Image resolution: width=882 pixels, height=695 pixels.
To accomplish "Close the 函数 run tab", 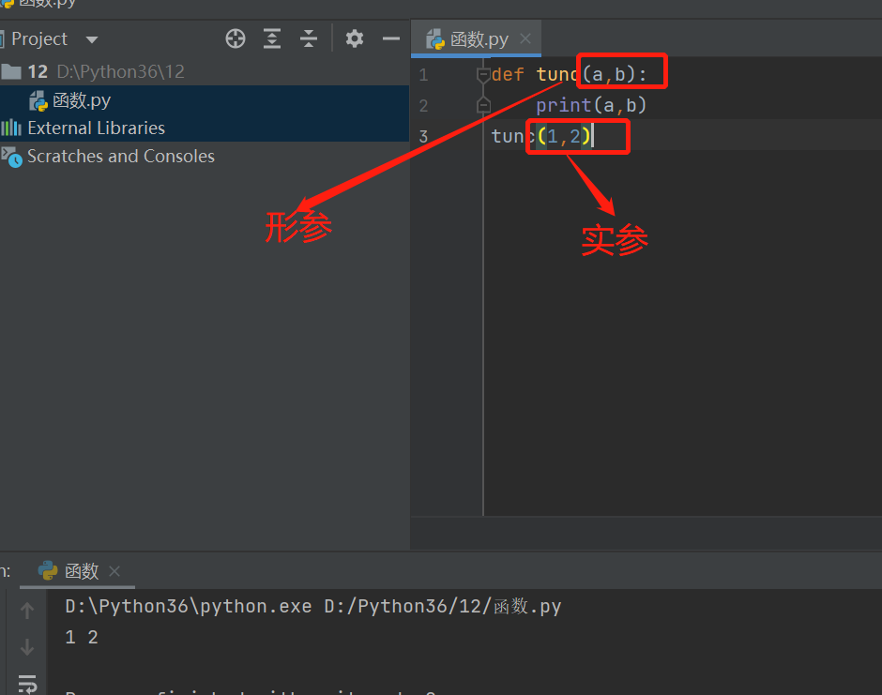I will [x=114, y=571].
